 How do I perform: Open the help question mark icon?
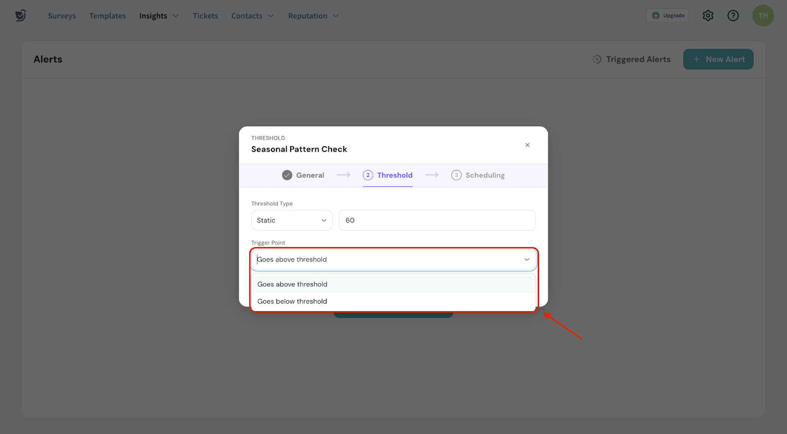click(x=733, y=16)
